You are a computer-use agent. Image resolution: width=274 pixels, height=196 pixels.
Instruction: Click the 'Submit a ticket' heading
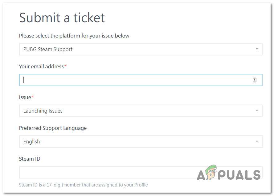click(x=62, y=18)
